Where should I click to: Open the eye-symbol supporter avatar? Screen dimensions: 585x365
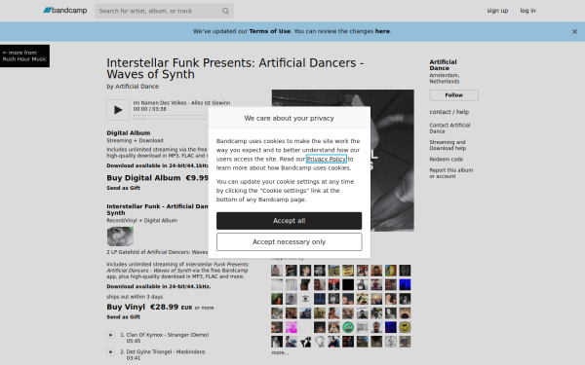tap(305, 299)
